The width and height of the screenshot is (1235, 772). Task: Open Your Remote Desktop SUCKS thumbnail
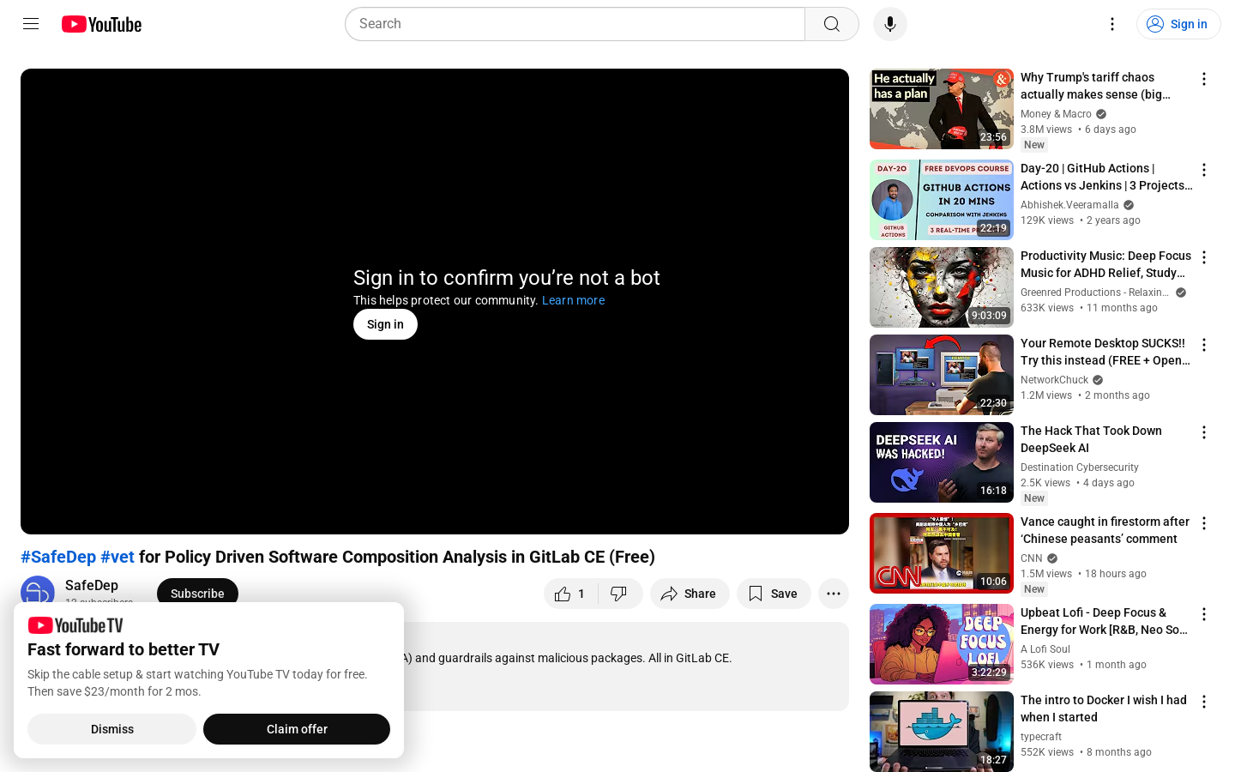[x=942, y=375]
